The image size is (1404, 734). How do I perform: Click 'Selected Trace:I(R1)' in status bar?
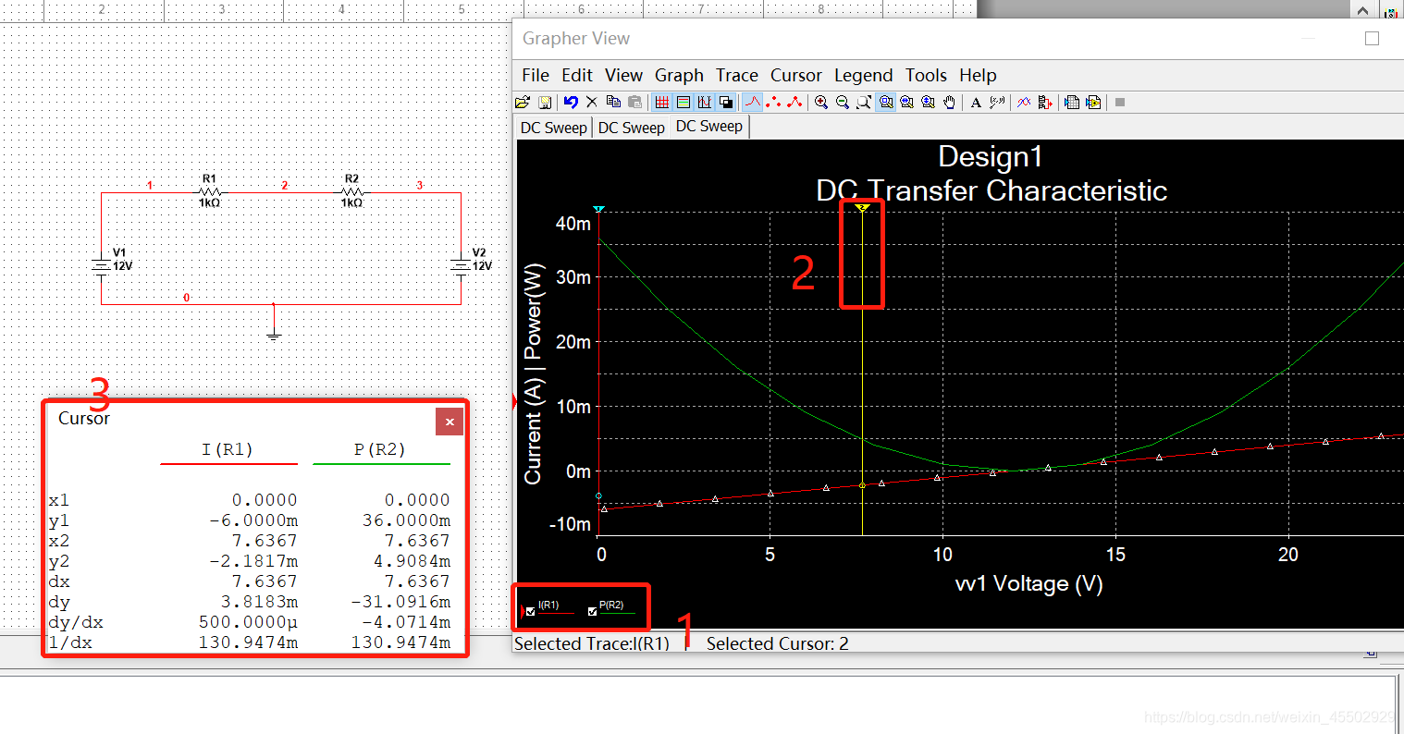pyautogui.click(x=592, y=643)
